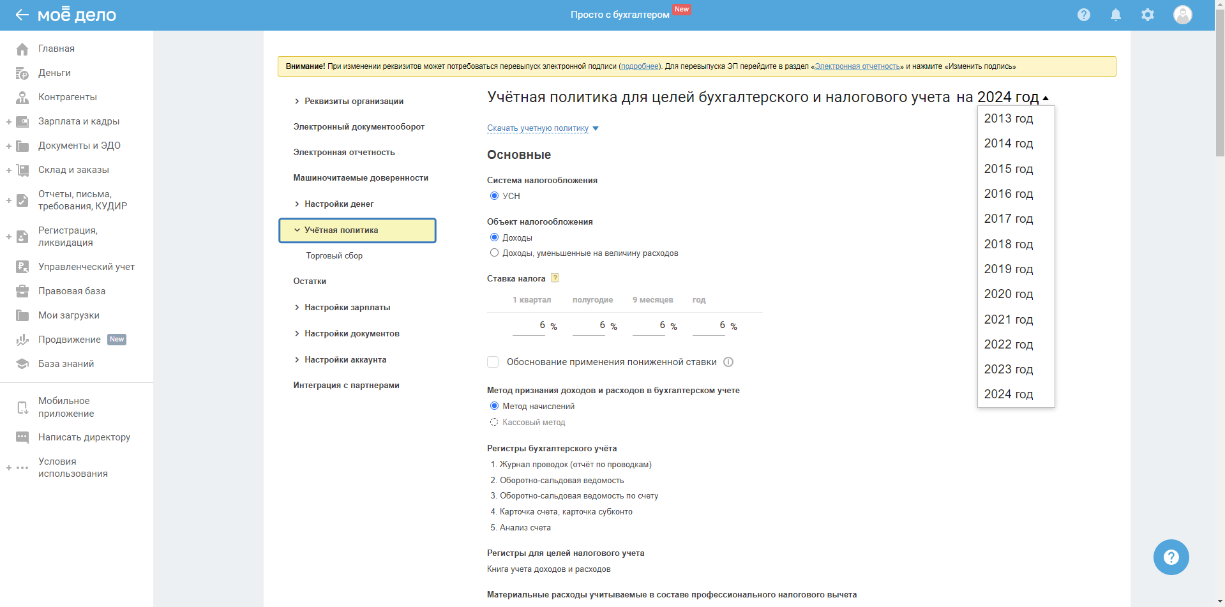
Task: Select the УСН tax system radio
Action: coord(494,196)
